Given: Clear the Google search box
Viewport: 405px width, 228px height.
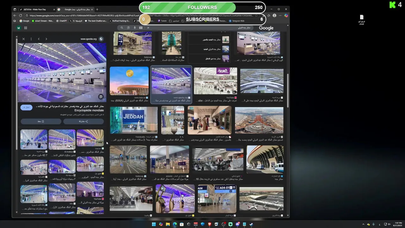Looking at the screenshot, I should tap(148, 28).
